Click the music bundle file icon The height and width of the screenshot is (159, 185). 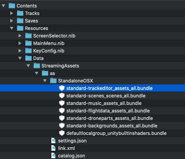point(62,103)
